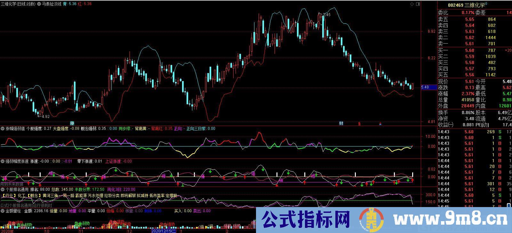This screenshot has height=233, width=512.
Task: Click the 强弱幅度涨速 indicator name
Action: (x=17, y=162)
